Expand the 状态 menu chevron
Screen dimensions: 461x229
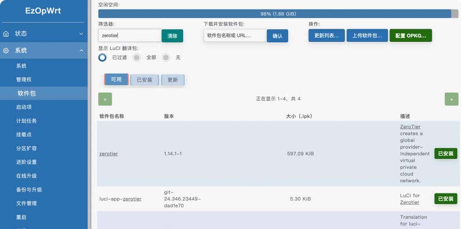(x=81, y=34)
